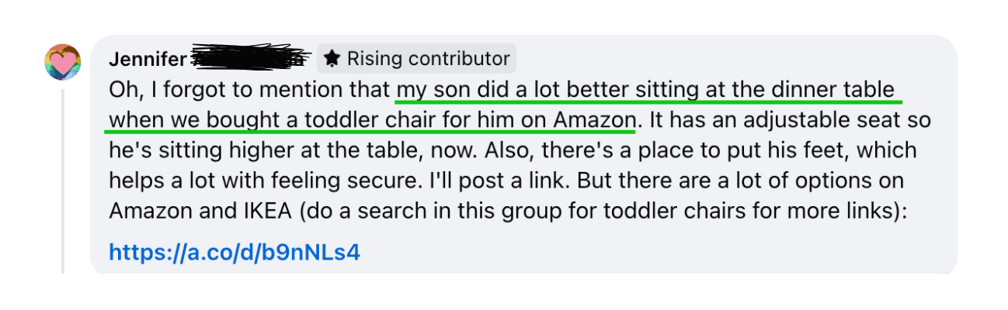Open Jennifer's heart profile picture
This screenshot has height=310, width=1008.
(63, 61)
